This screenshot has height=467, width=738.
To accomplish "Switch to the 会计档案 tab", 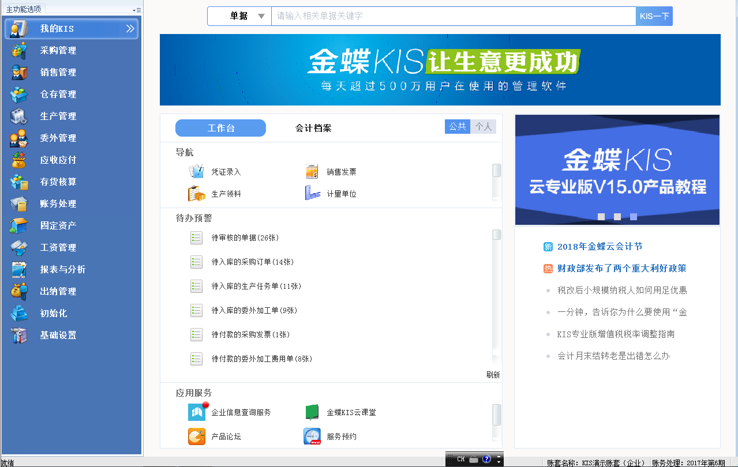I will click(x=313, y=128).
